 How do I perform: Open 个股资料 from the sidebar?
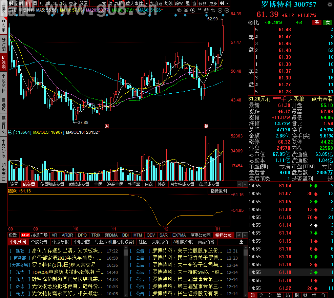(4, 83)
